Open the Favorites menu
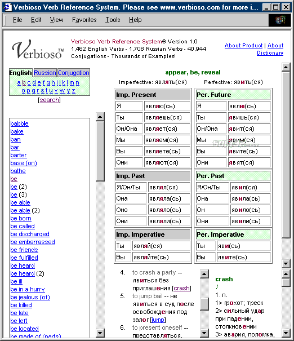This screenshot has width=294, height=341. (84, 20)
